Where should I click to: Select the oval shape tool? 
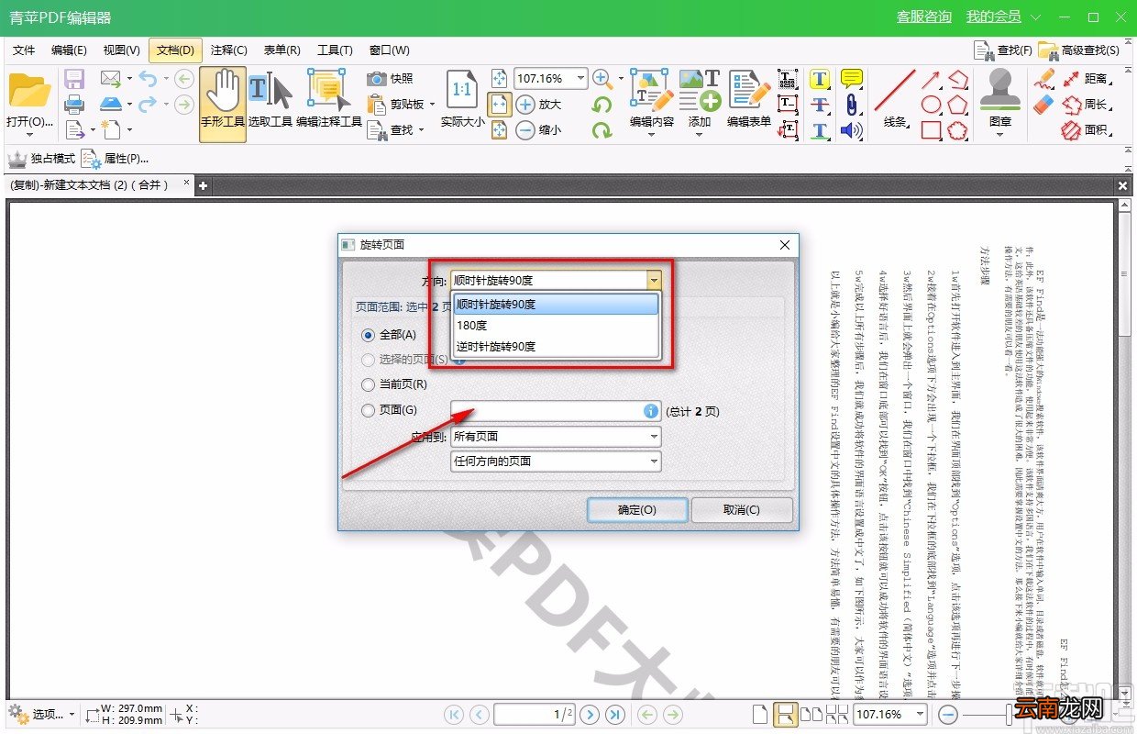point(932,105)
